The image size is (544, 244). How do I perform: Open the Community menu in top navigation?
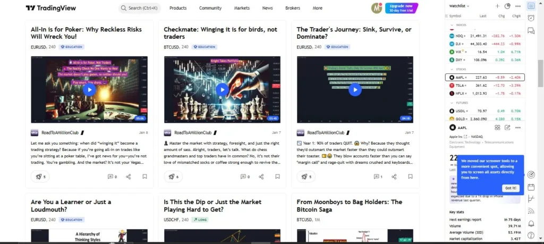coord(210,8)
